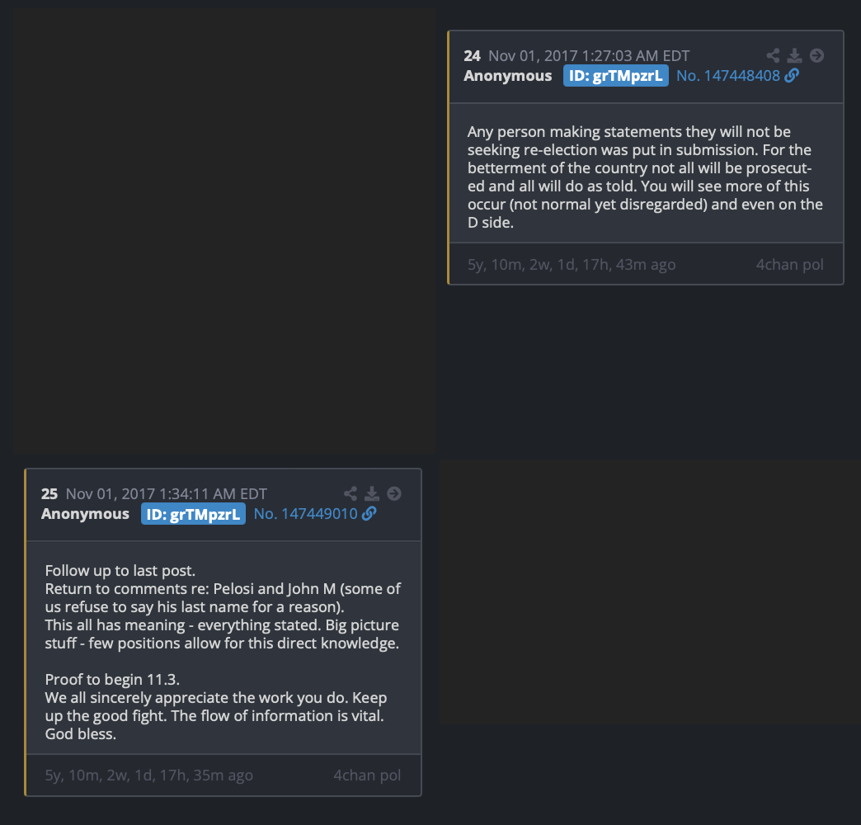Click the timestamp Nov 01, 2017 1:34:11 AM EDT
The height and width of the screenshot is (825, 861).
[x=167, y=494]
